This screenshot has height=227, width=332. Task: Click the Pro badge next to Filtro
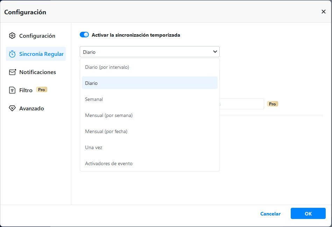[x=42, y=90]
